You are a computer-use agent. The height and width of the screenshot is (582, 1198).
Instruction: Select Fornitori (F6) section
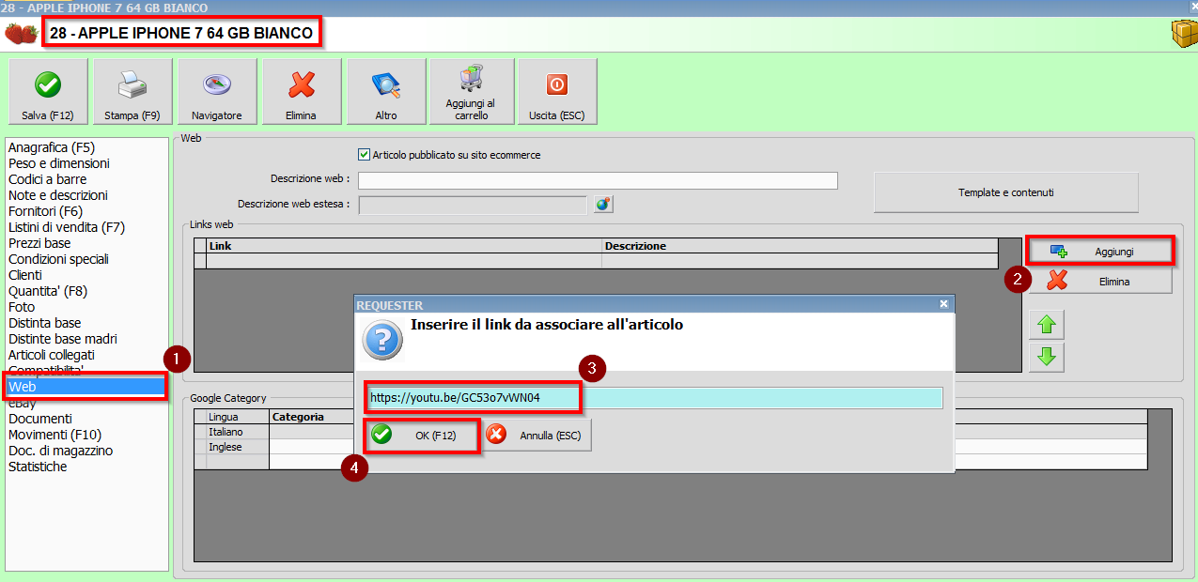(46, 211)
